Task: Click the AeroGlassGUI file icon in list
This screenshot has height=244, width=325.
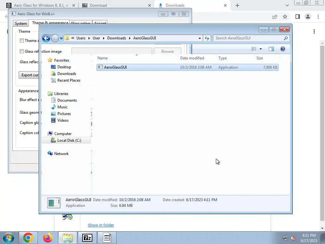Action: pyautogui.click(x=100, y=67)
